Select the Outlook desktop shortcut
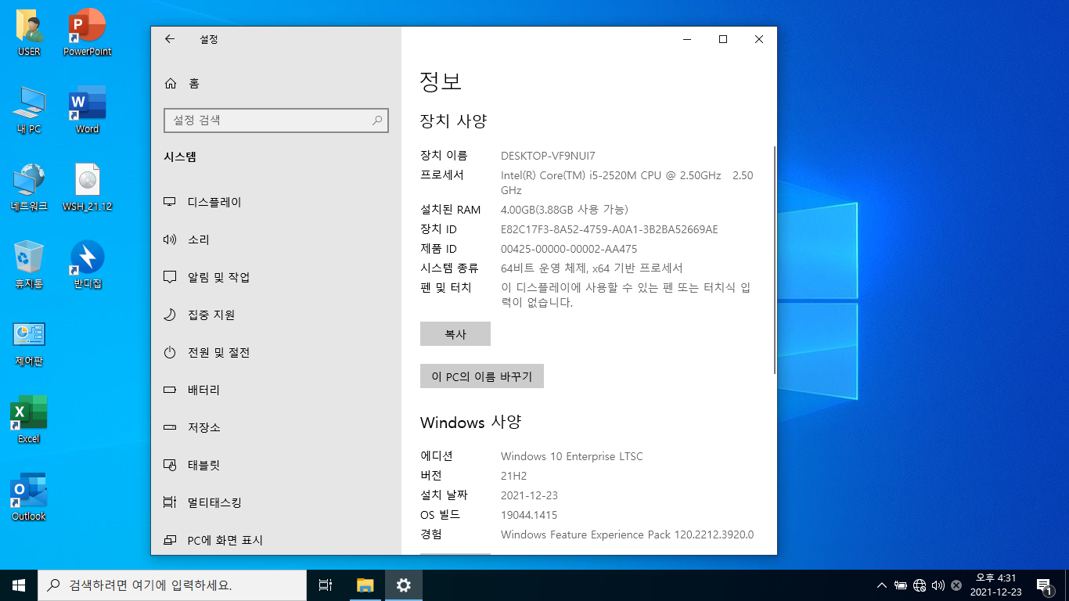The width and height of the screenshot is (1069, 601). tap(29, 498)
